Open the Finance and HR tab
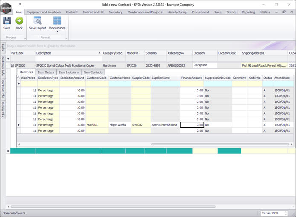This screenshot has height=217, width=296. tap(93, 12)
